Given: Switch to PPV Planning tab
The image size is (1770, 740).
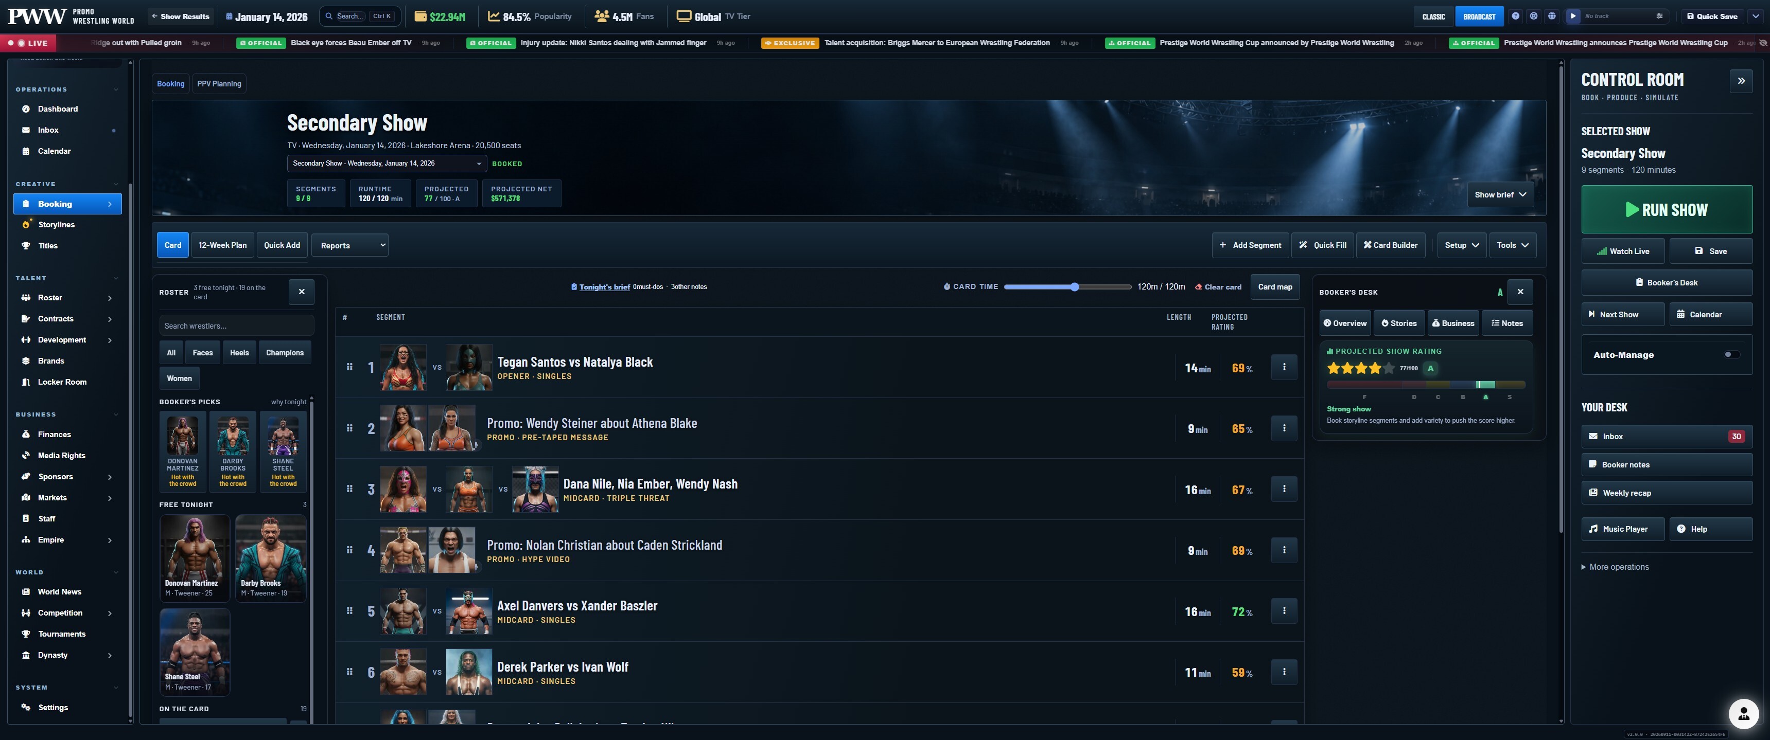Looking at the screenshot, I should coord(219,84).
